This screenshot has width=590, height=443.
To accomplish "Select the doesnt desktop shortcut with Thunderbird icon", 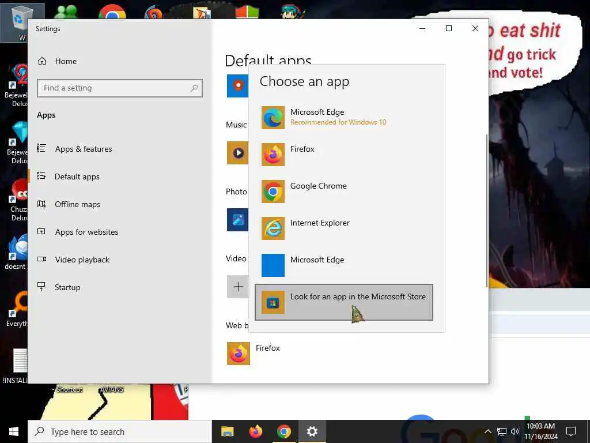I will point(15,251).
